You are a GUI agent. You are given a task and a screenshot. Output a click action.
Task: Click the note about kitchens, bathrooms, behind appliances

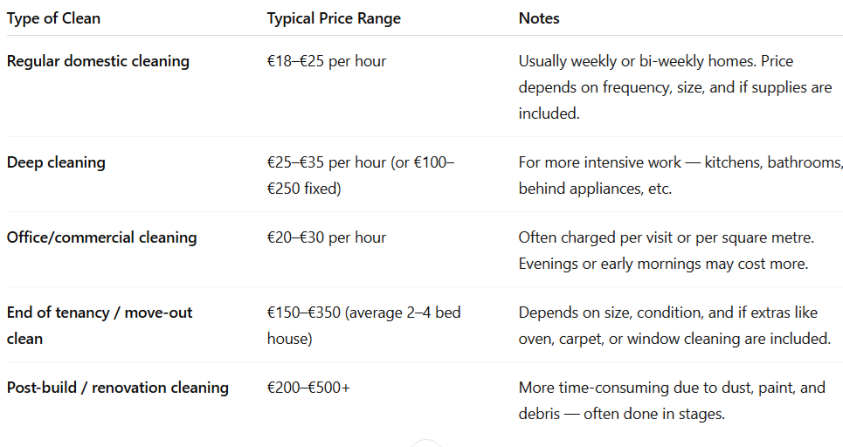click(x=681, y=175)
